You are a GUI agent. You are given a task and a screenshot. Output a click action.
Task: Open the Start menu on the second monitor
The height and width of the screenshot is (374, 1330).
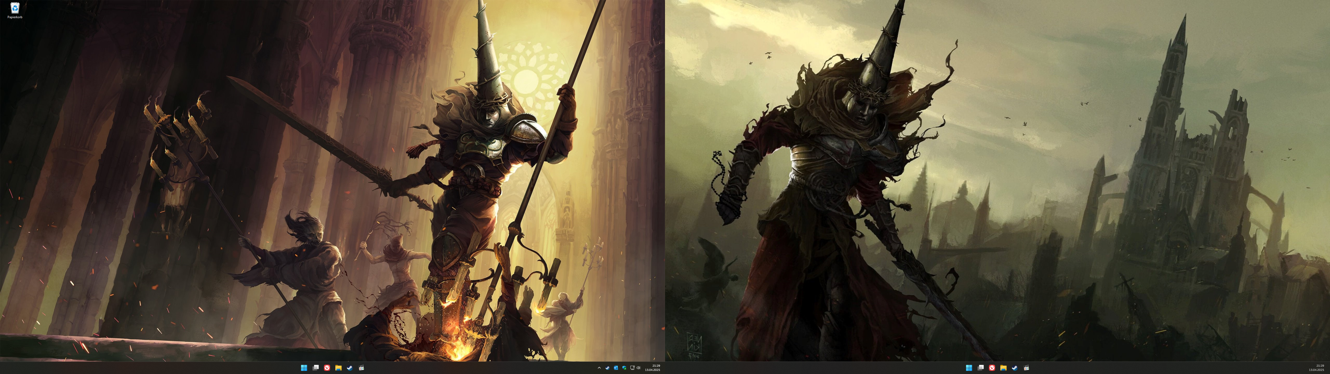point(969,368)
